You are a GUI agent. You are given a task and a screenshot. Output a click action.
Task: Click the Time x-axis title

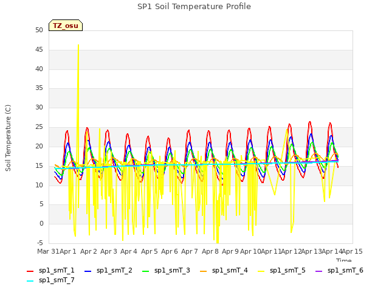(344, 260)
